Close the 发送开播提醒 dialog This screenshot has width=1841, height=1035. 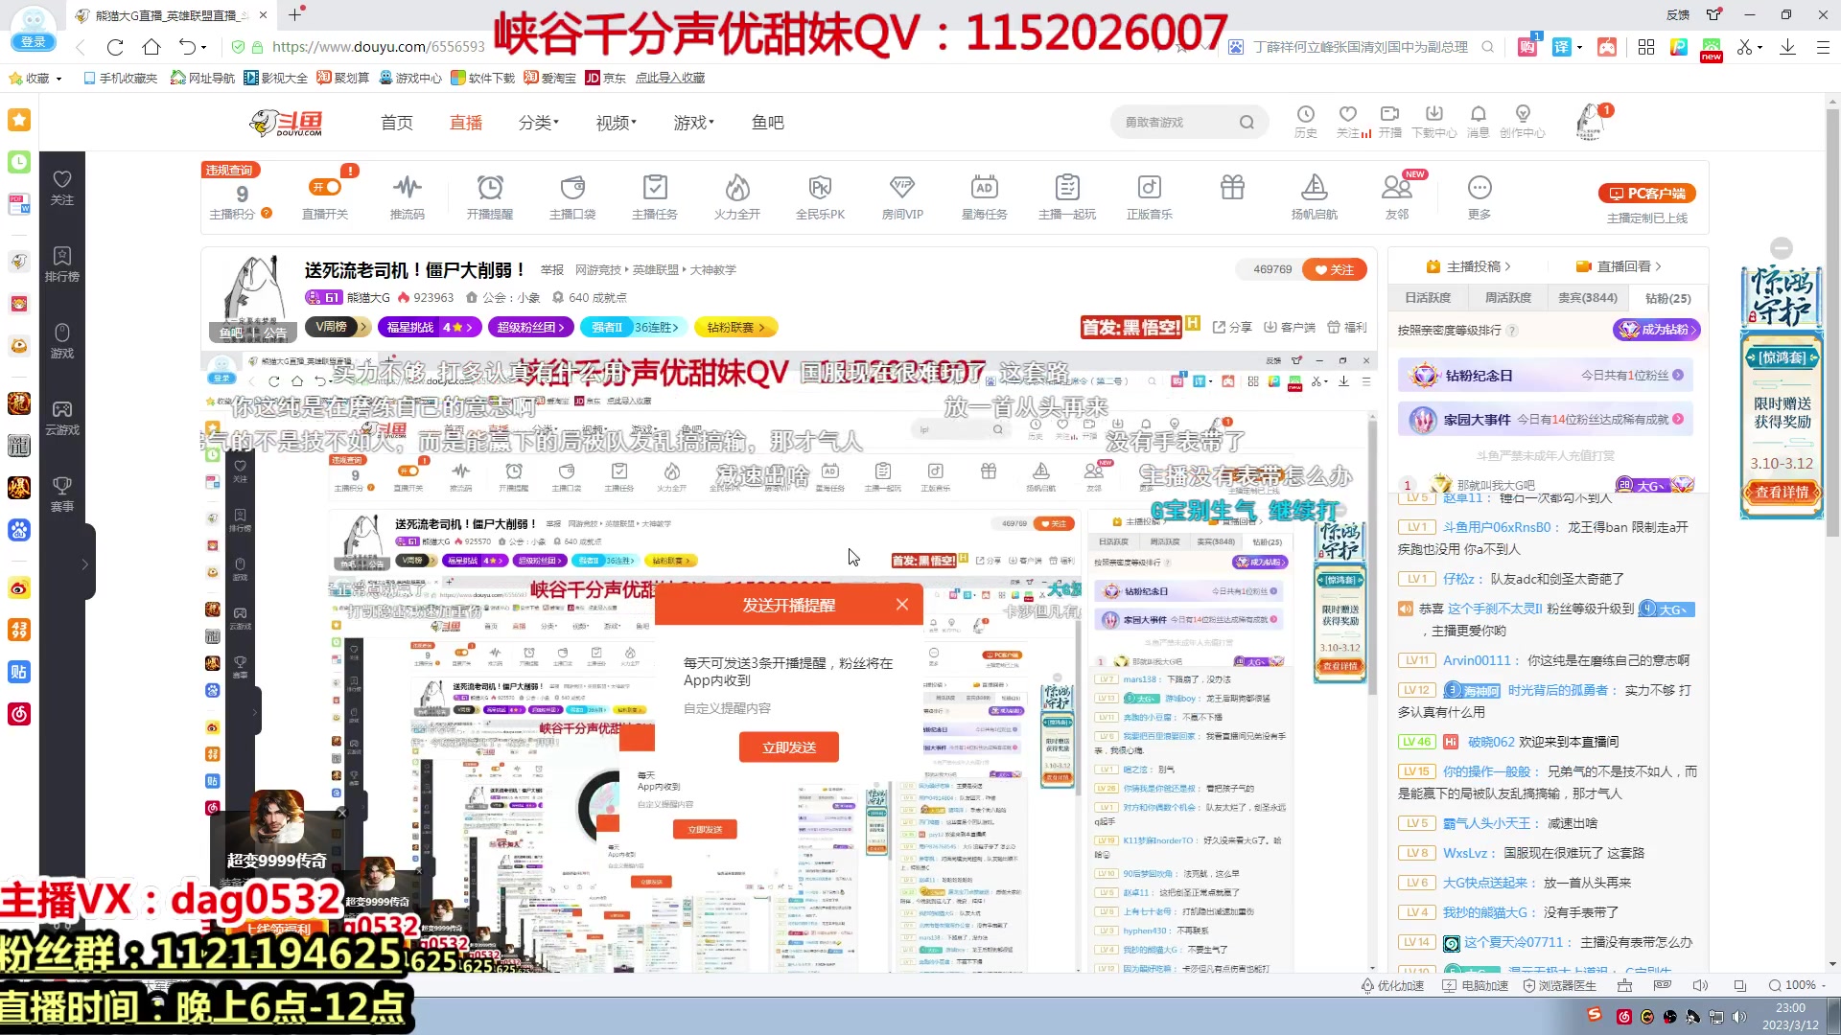(x=902, y=605)
